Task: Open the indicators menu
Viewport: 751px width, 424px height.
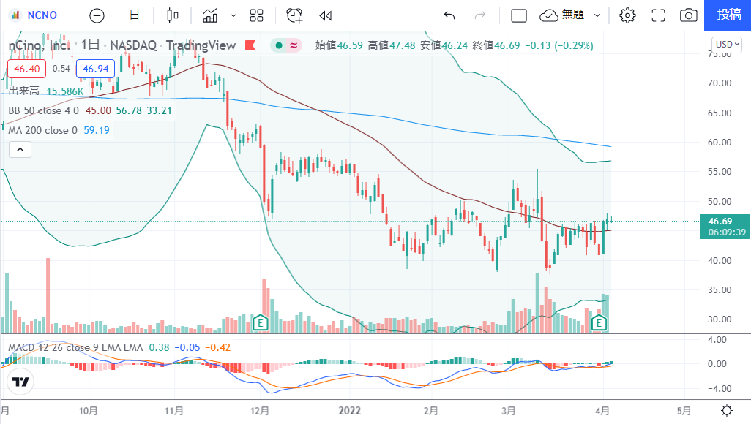Action: (210, 16)
